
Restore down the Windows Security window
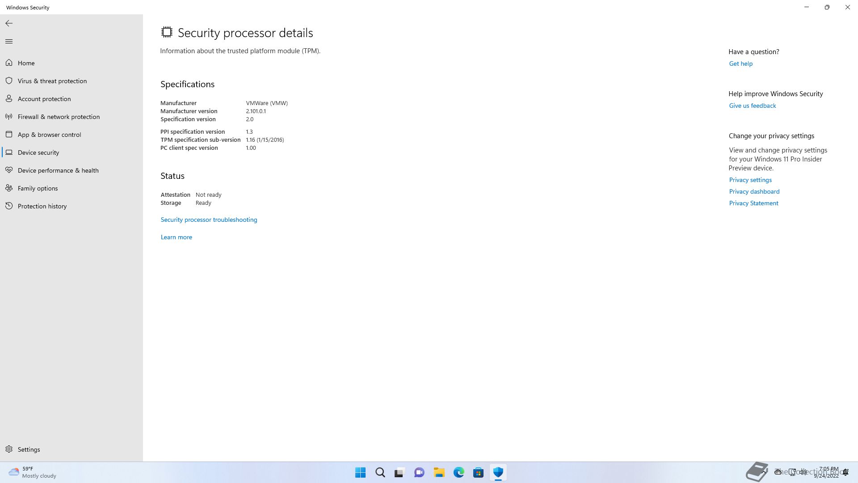point(827,7)
